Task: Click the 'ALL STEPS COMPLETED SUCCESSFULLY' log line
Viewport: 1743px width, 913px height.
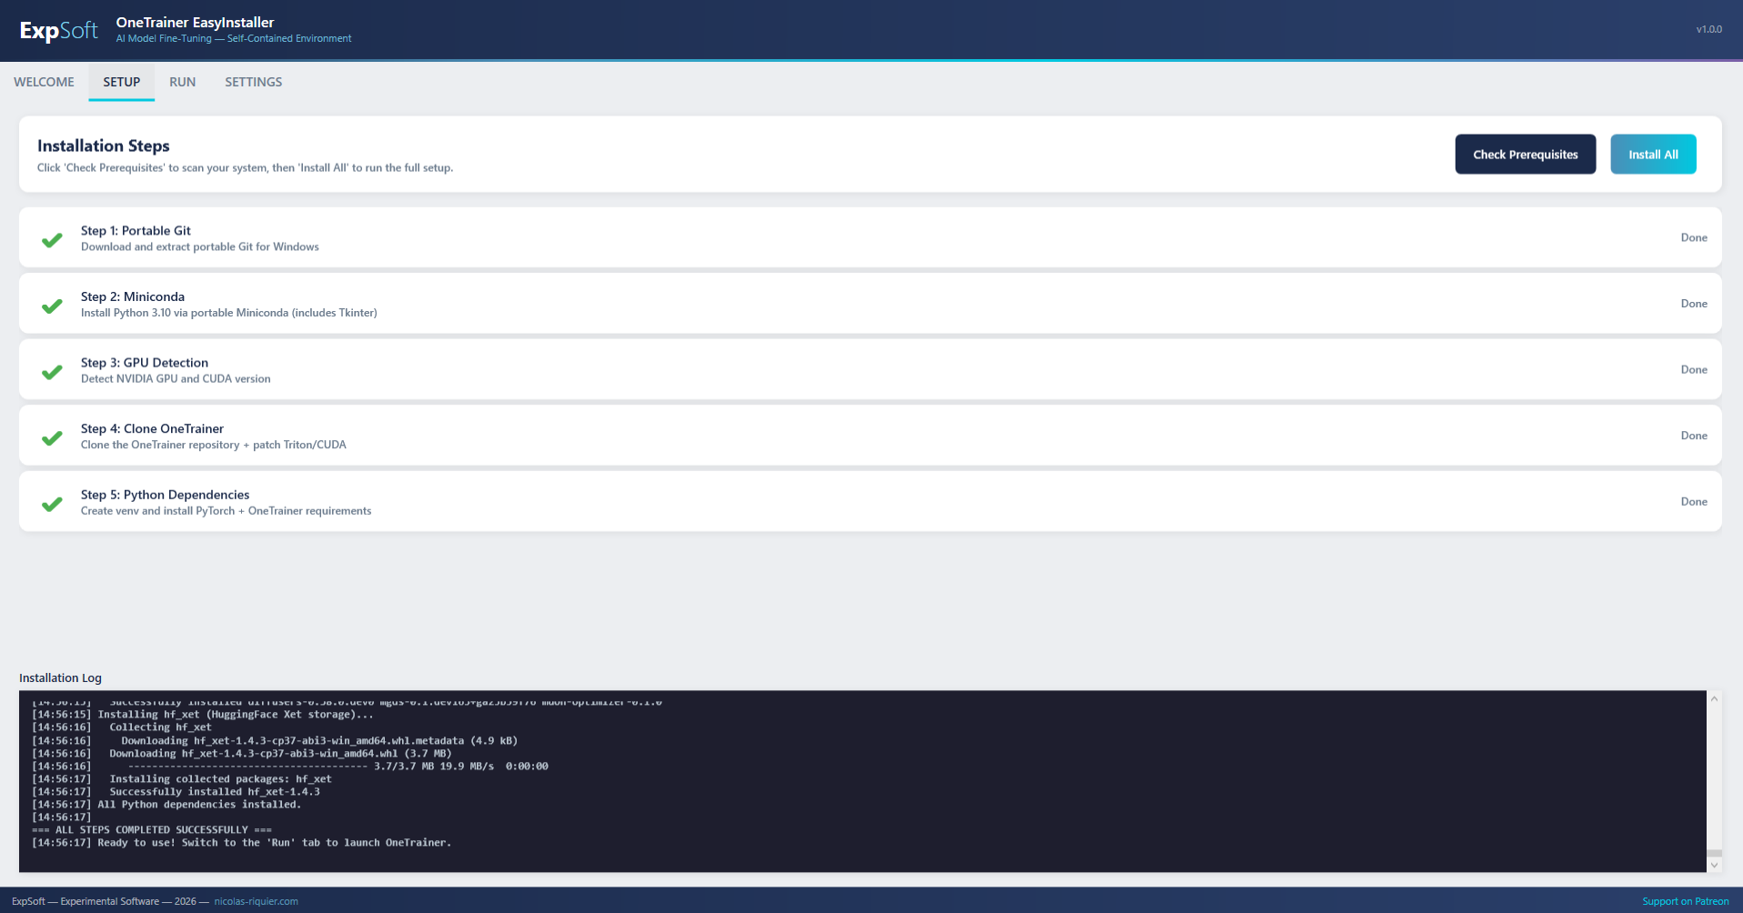Action: click(x=152, y=830)
